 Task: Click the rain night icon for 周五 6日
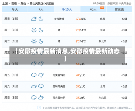point(41,75)
